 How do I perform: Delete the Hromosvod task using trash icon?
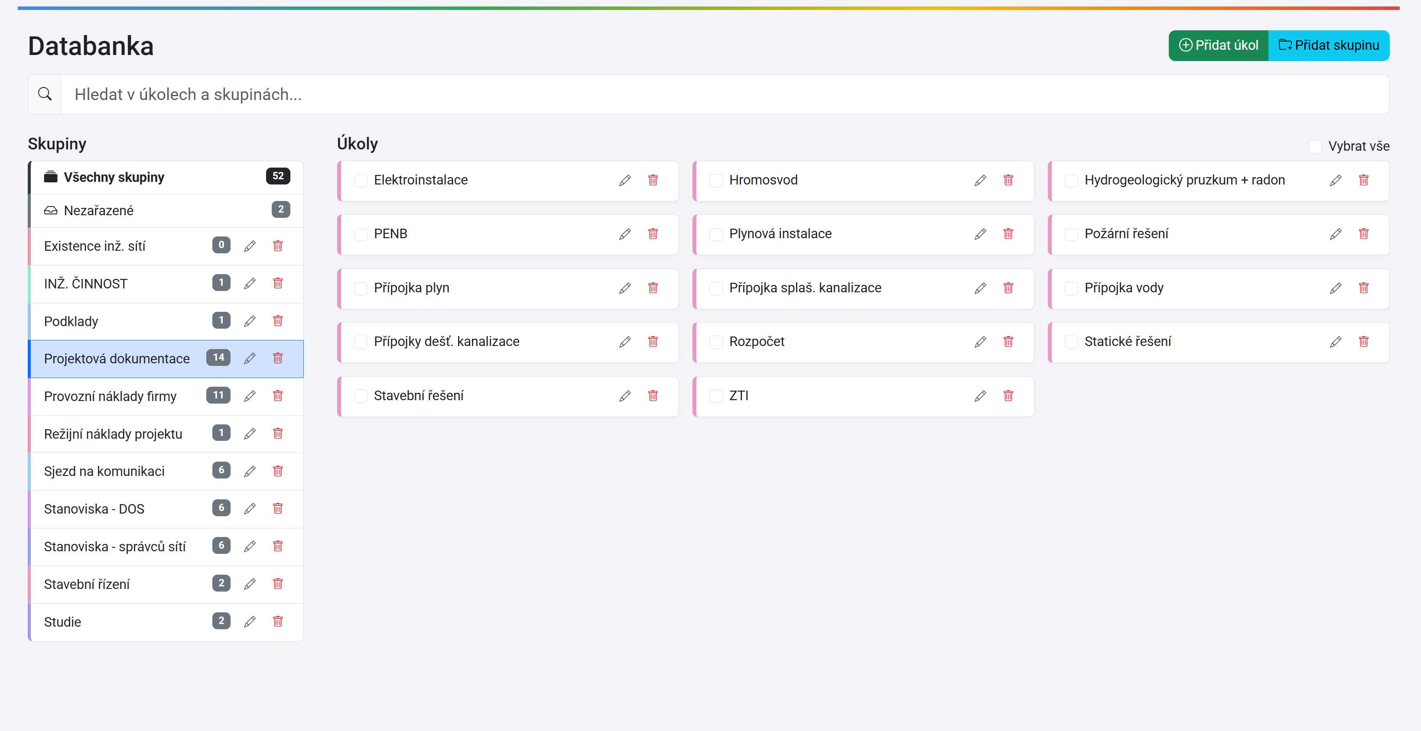[x=1008, y=180]
